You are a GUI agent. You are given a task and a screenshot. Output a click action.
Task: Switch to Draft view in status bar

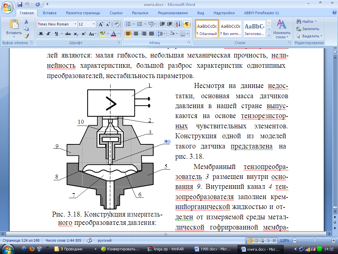(274, 240)
